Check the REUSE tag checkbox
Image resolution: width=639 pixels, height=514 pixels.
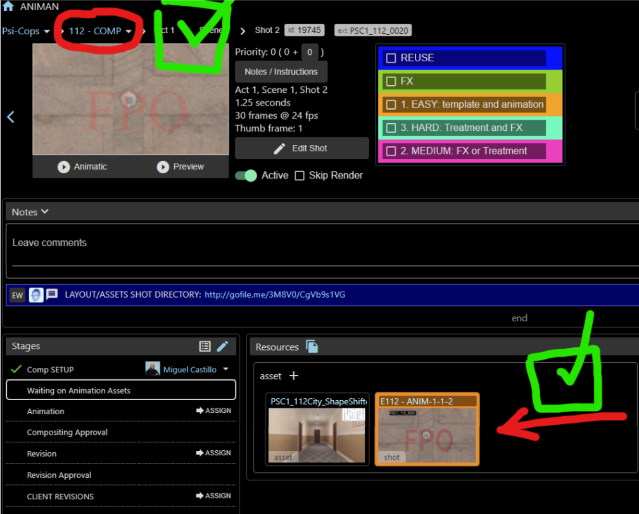[391, 58]
